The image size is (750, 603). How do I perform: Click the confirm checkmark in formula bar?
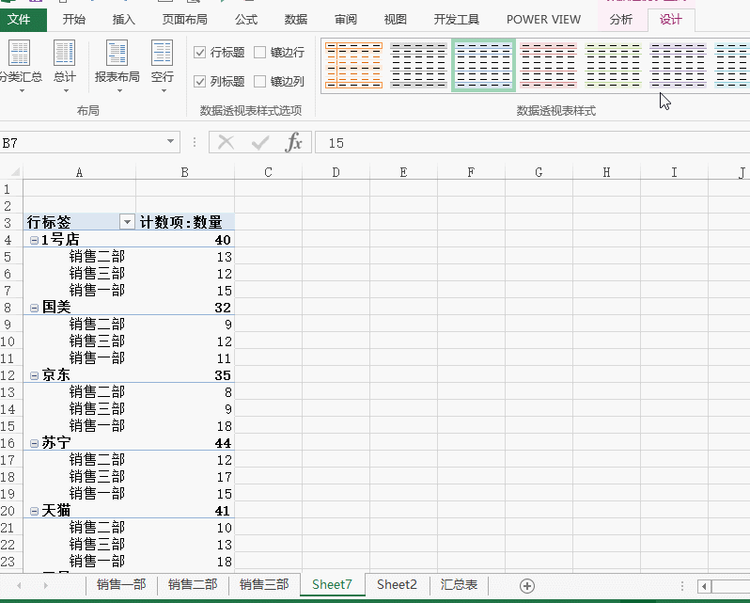pyautogui.click(x=260, y=143)
